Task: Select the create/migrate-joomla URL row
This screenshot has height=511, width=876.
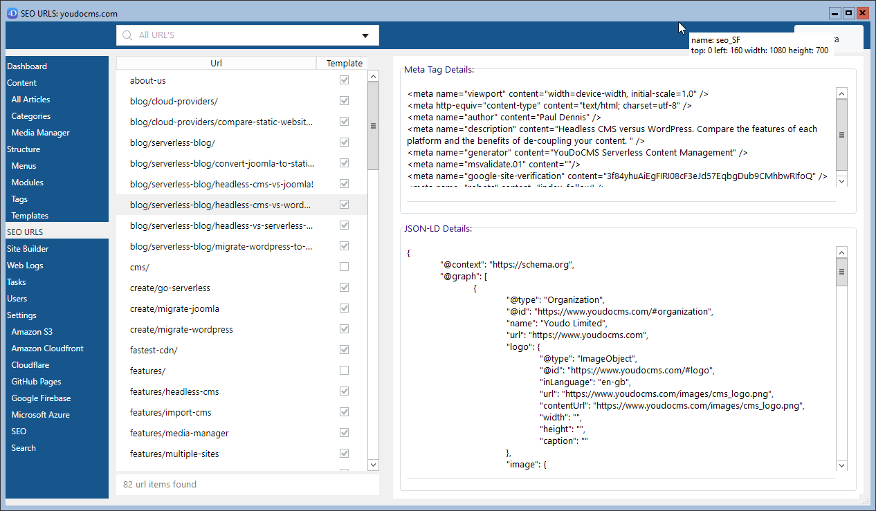Action: click(174, 308)
